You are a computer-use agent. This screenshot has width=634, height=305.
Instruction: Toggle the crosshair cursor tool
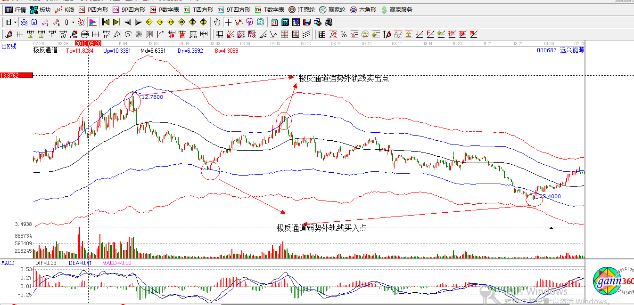228,22
